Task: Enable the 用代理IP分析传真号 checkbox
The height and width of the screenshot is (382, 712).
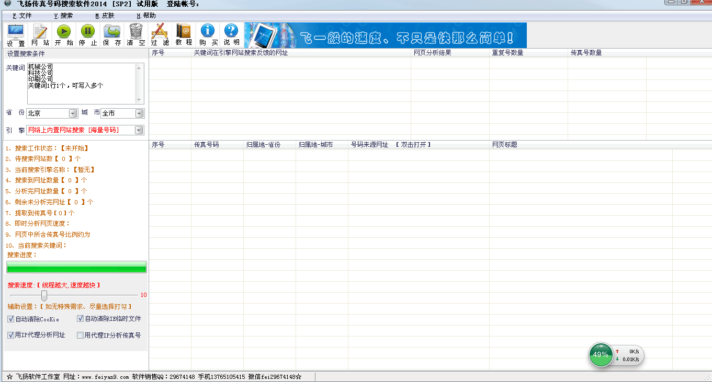Action: point(81,335)
